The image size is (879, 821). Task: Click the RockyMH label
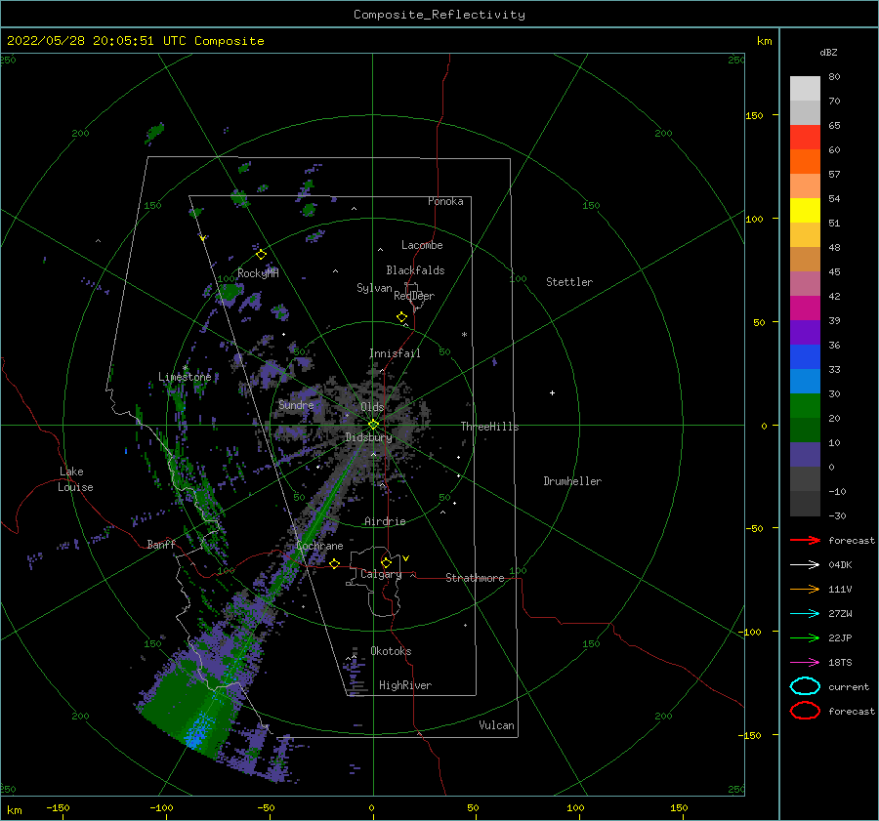[258, 273]
